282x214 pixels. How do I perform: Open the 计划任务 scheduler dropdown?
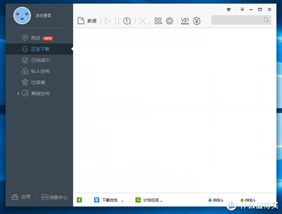click(x=150, y=200)
